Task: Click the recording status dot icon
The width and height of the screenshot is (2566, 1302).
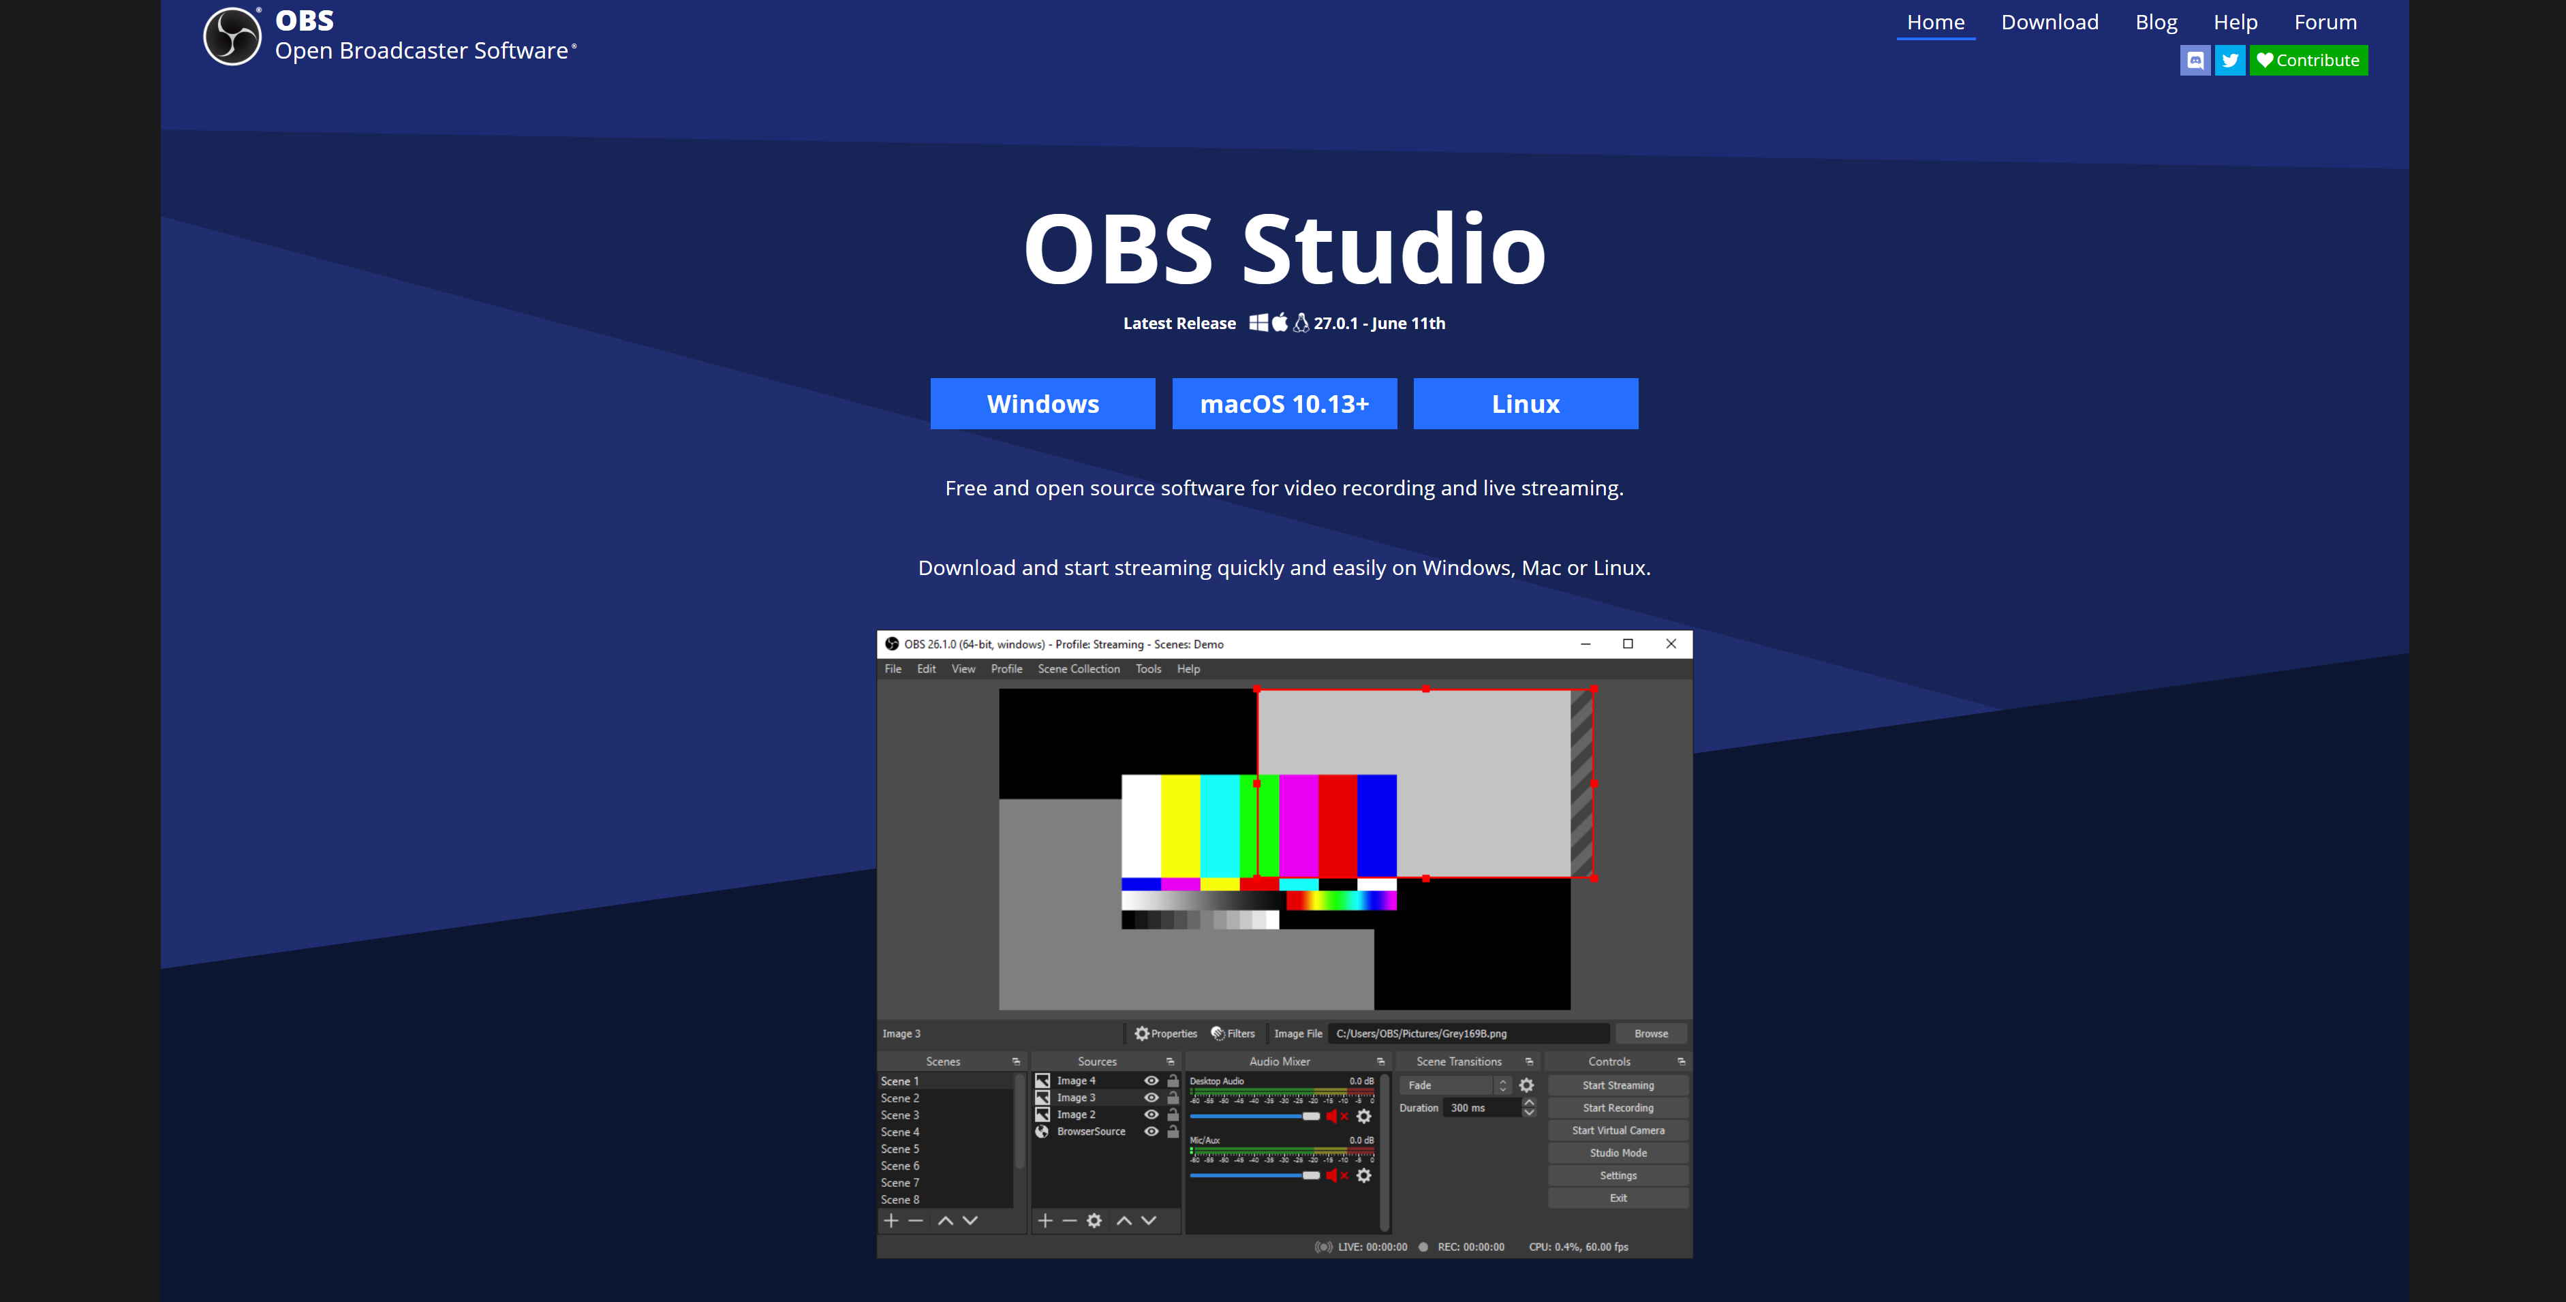Action: click(x=1423, y=1247)
